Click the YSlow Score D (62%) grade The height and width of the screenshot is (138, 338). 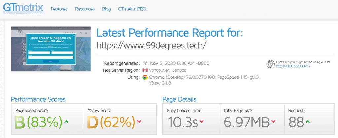pos(111,122)
